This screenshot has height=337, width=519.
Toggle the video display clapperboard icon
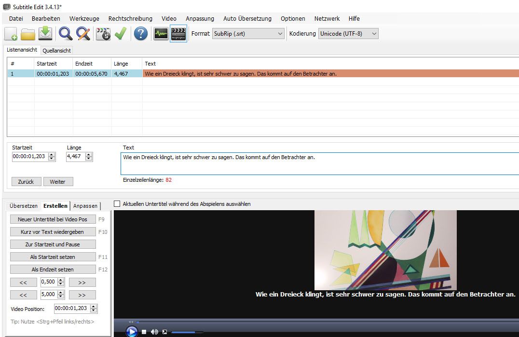(178, 34)
